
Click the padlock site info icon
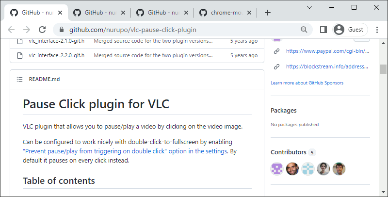tap(62, 30)
